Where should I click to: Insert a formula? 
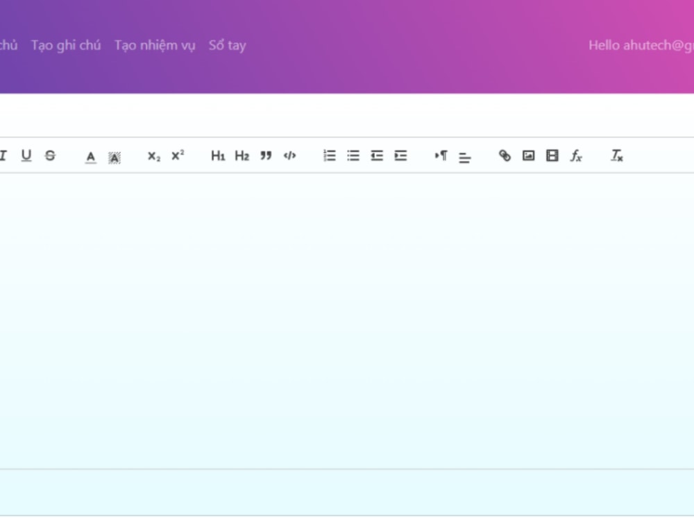(576, 155)
